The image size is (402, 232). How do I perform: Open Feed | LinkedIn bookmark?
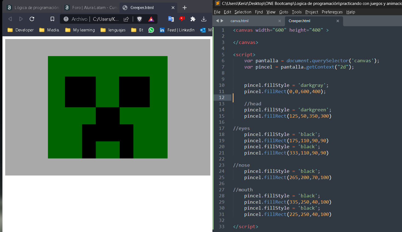[177, 30]
